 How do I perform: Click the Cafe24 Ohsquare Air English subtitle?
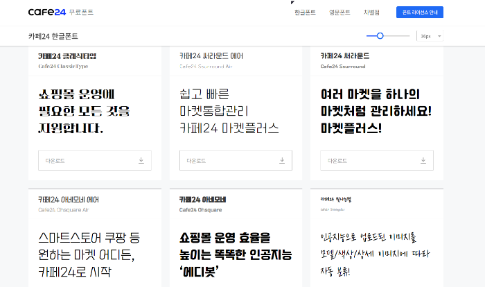[x=64, y=210]
